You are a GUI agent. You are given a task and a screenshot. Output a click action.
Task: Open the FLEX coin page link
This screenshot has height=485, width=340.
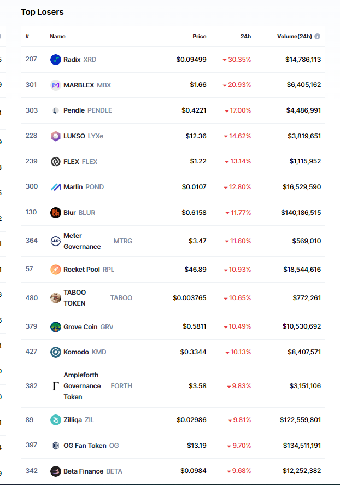tap(80, 162)
